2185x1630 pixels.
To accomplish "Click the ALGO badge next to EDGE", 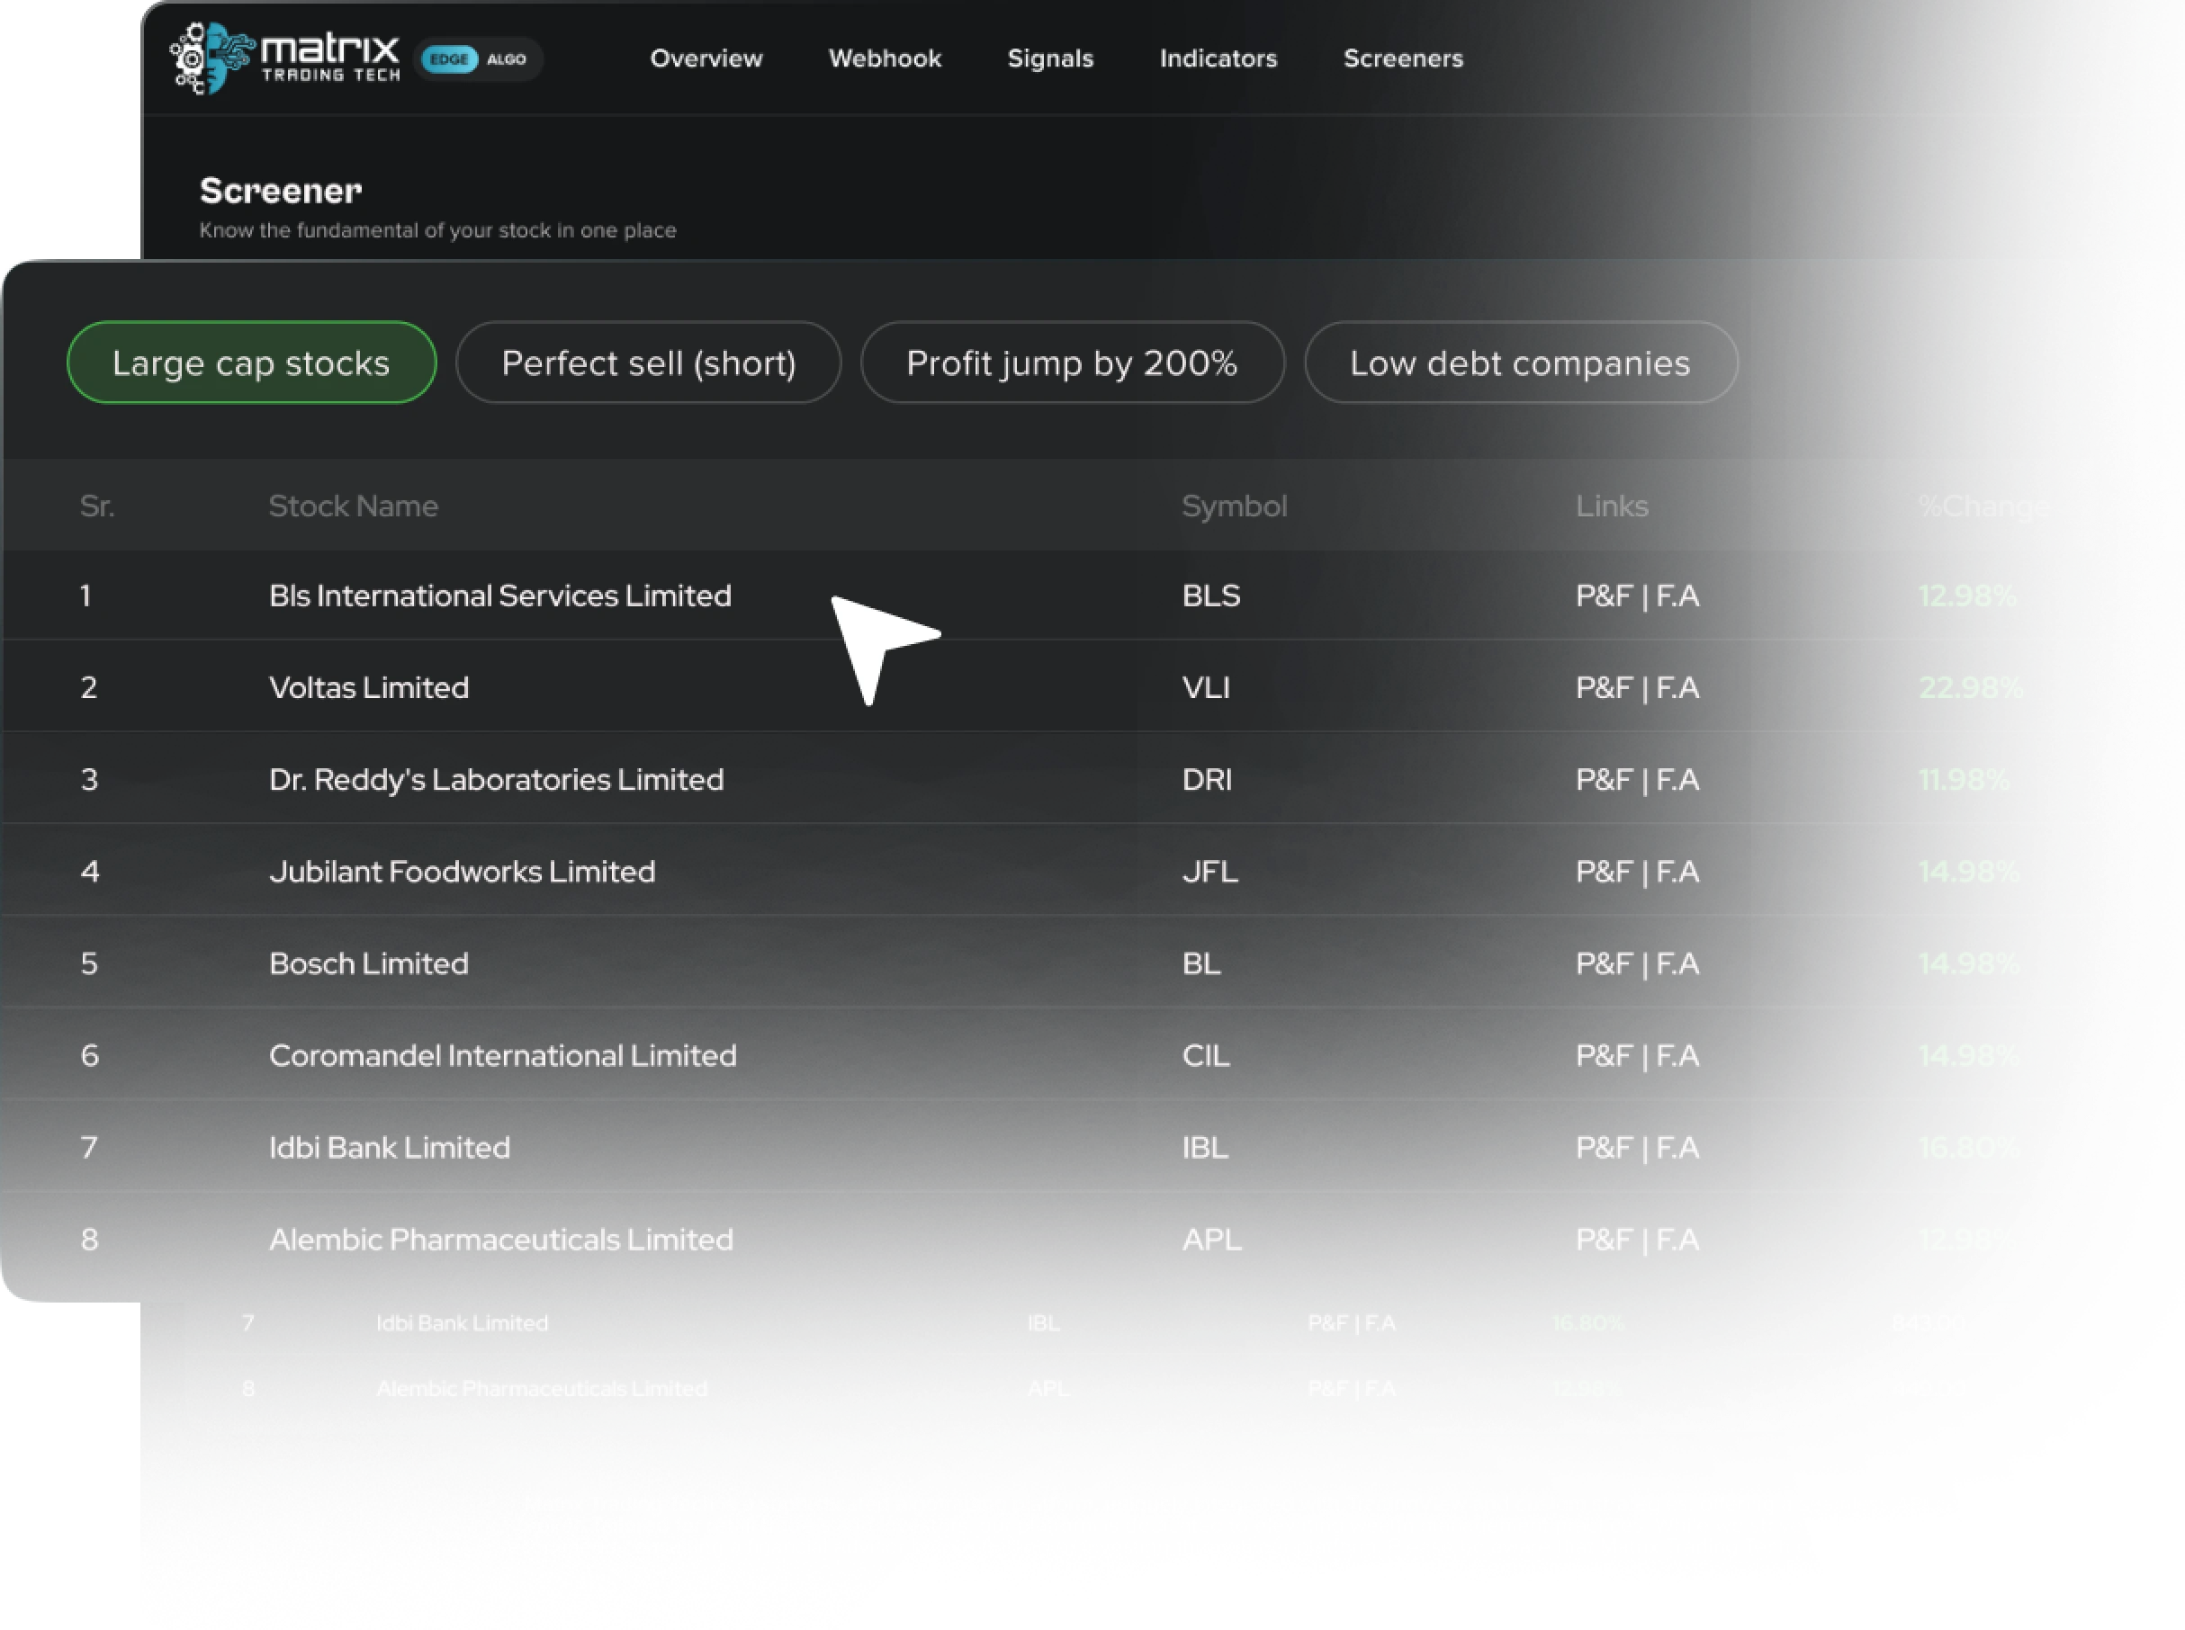I will point(508,59).
